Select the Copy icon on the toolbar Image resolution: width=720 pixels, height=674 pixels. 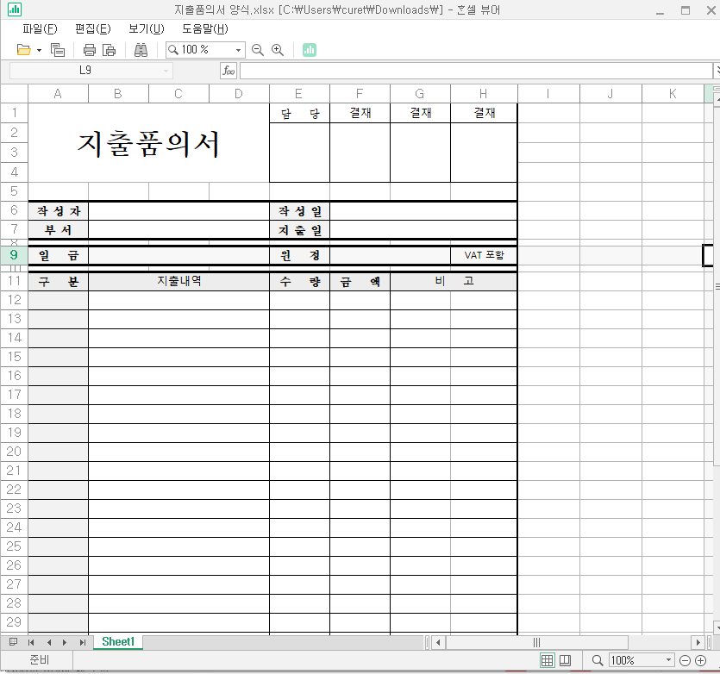58,50
